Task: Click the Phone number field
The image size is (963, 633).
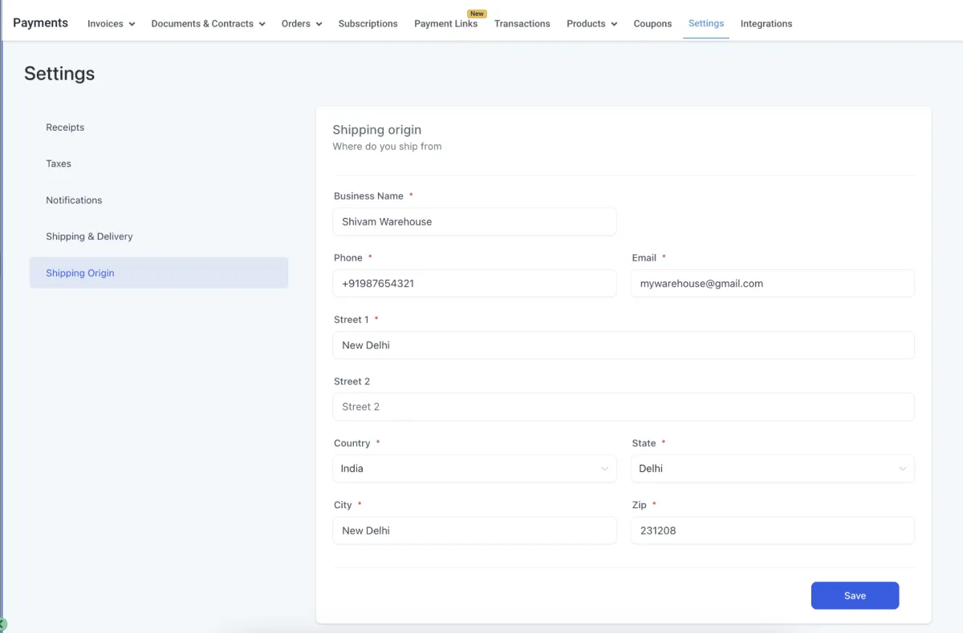Action: pos(474,284)
